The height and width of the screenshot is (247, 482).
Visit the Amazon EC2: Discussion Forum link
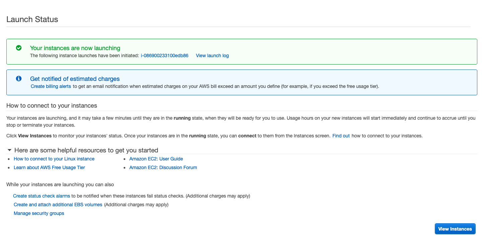[x=163, y=167]
